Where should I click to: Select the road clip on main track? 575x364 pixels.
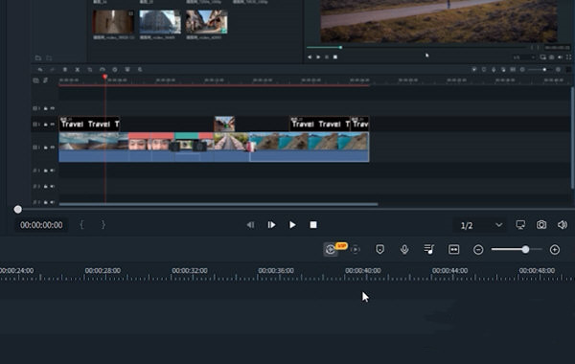coord(231,147)
